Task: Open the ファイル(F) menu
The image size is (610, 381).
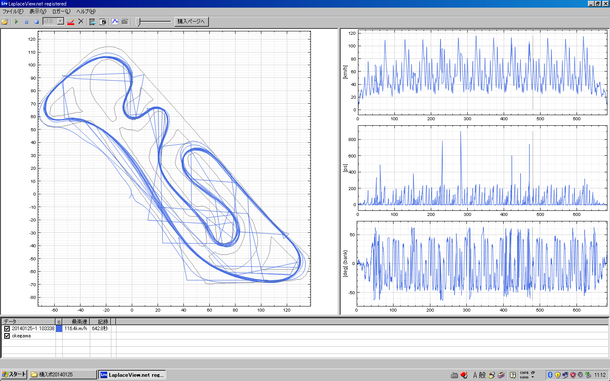Action: pyautogui.click(x=13, y=11)
